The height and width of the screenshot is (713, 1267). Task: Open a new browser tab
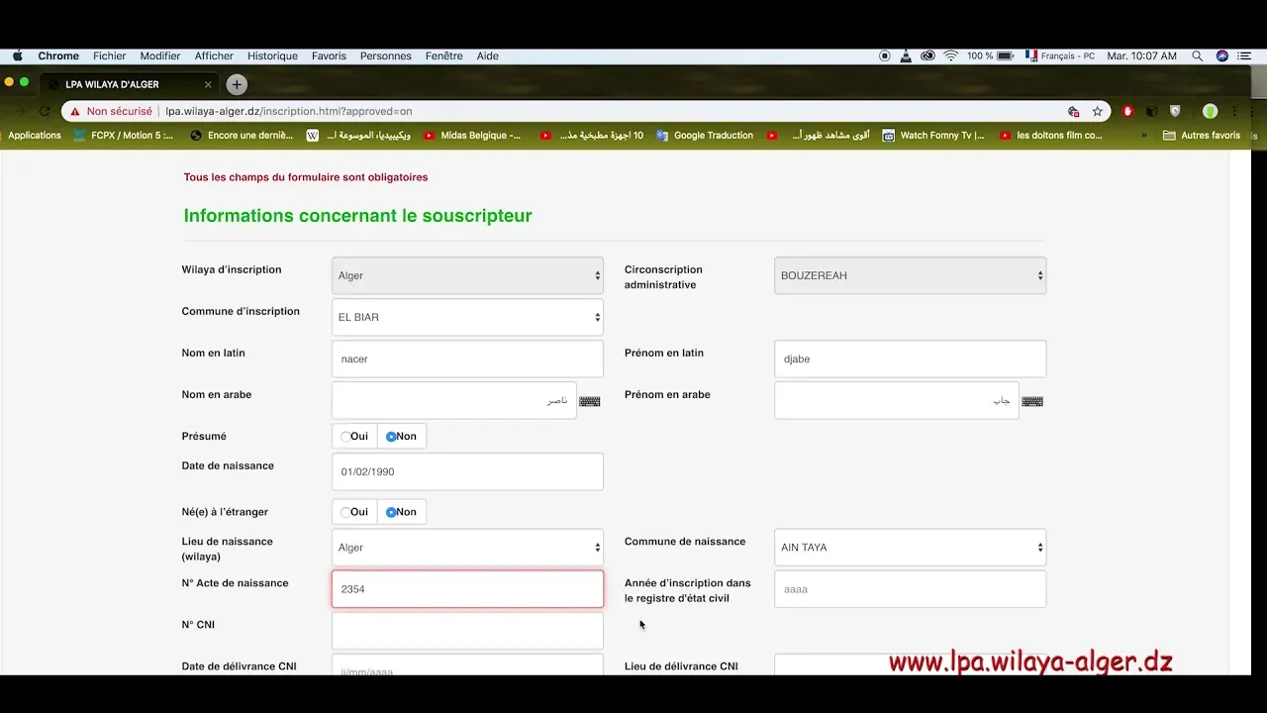click(236, 84)
